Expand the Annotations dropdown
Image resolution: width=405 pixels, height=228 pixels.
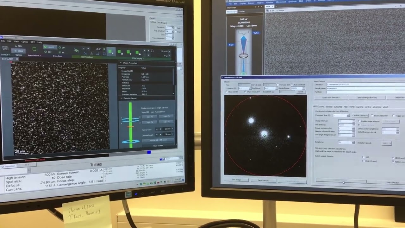click(x=34, y=55)
